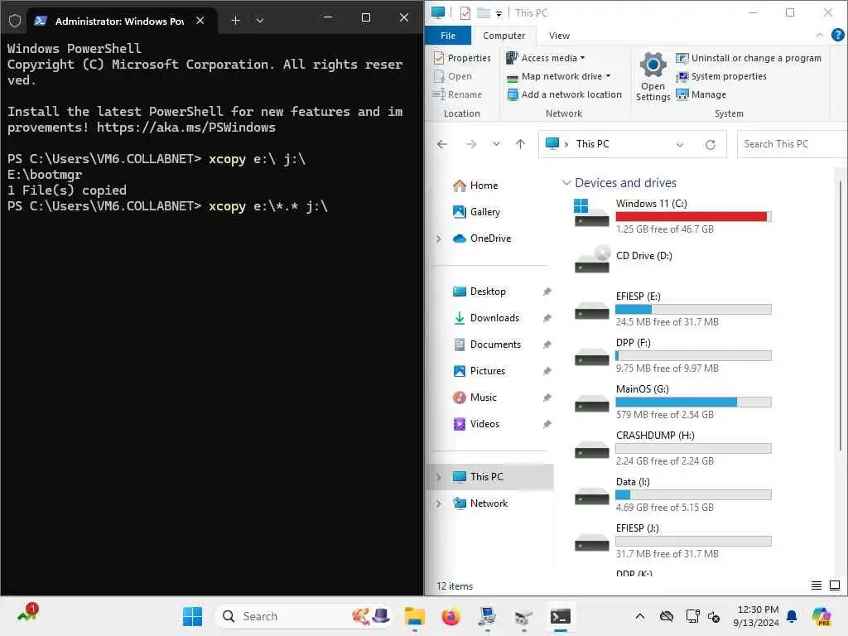
Task: Open Settings gear in ribbon
Action: click(653, 76)
